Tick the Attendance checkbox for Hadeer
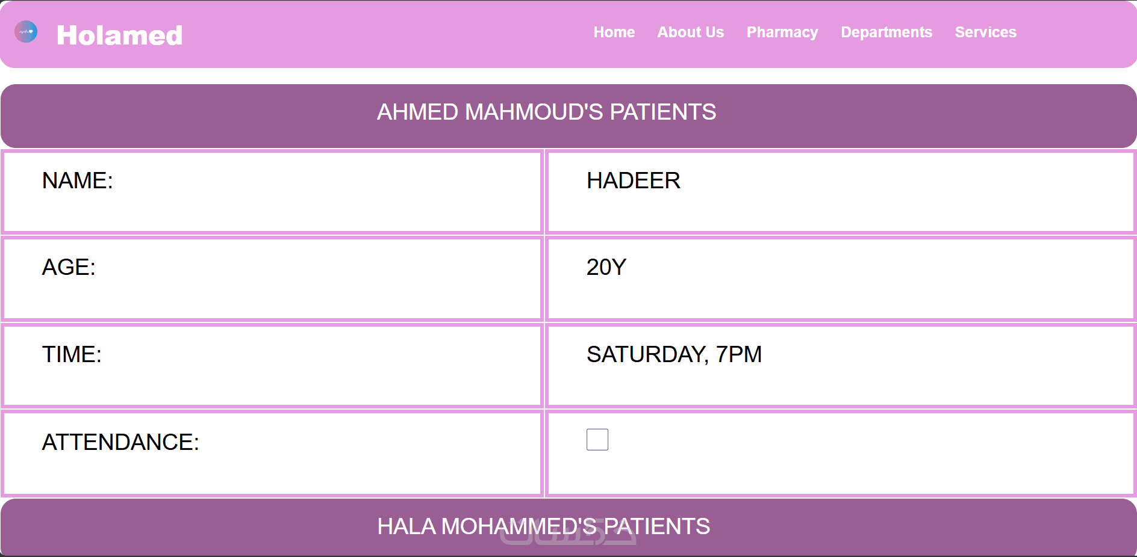Image resolution: width=1137 pixels, height=557 pixels. [x=597, y=440]
